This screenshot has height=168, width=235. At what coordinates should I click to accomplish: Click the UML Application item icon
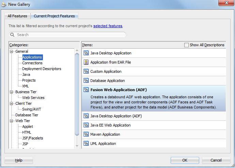86,144
